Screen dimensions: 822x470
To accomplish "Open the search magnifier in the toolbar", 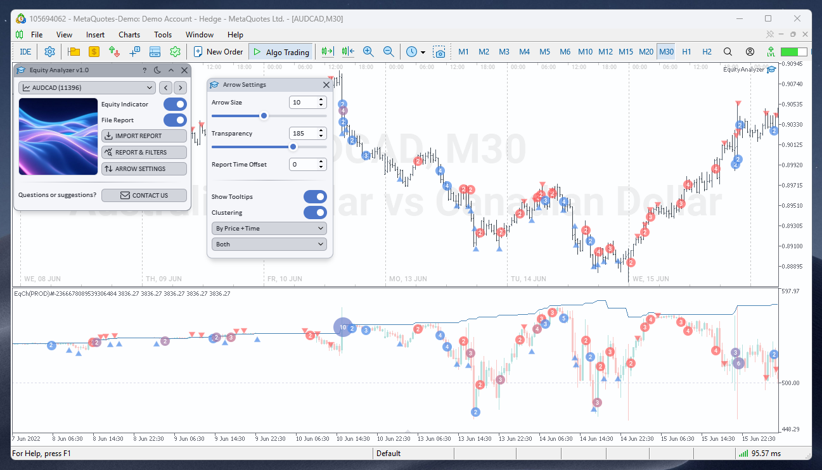I will [728, 52].
